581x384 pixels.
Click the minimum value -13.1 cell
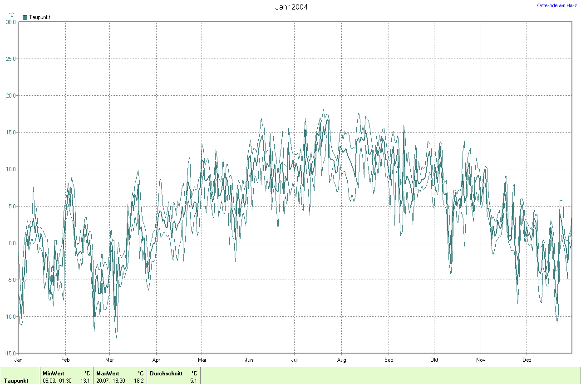pyautogui.click(x=84, y=381)
